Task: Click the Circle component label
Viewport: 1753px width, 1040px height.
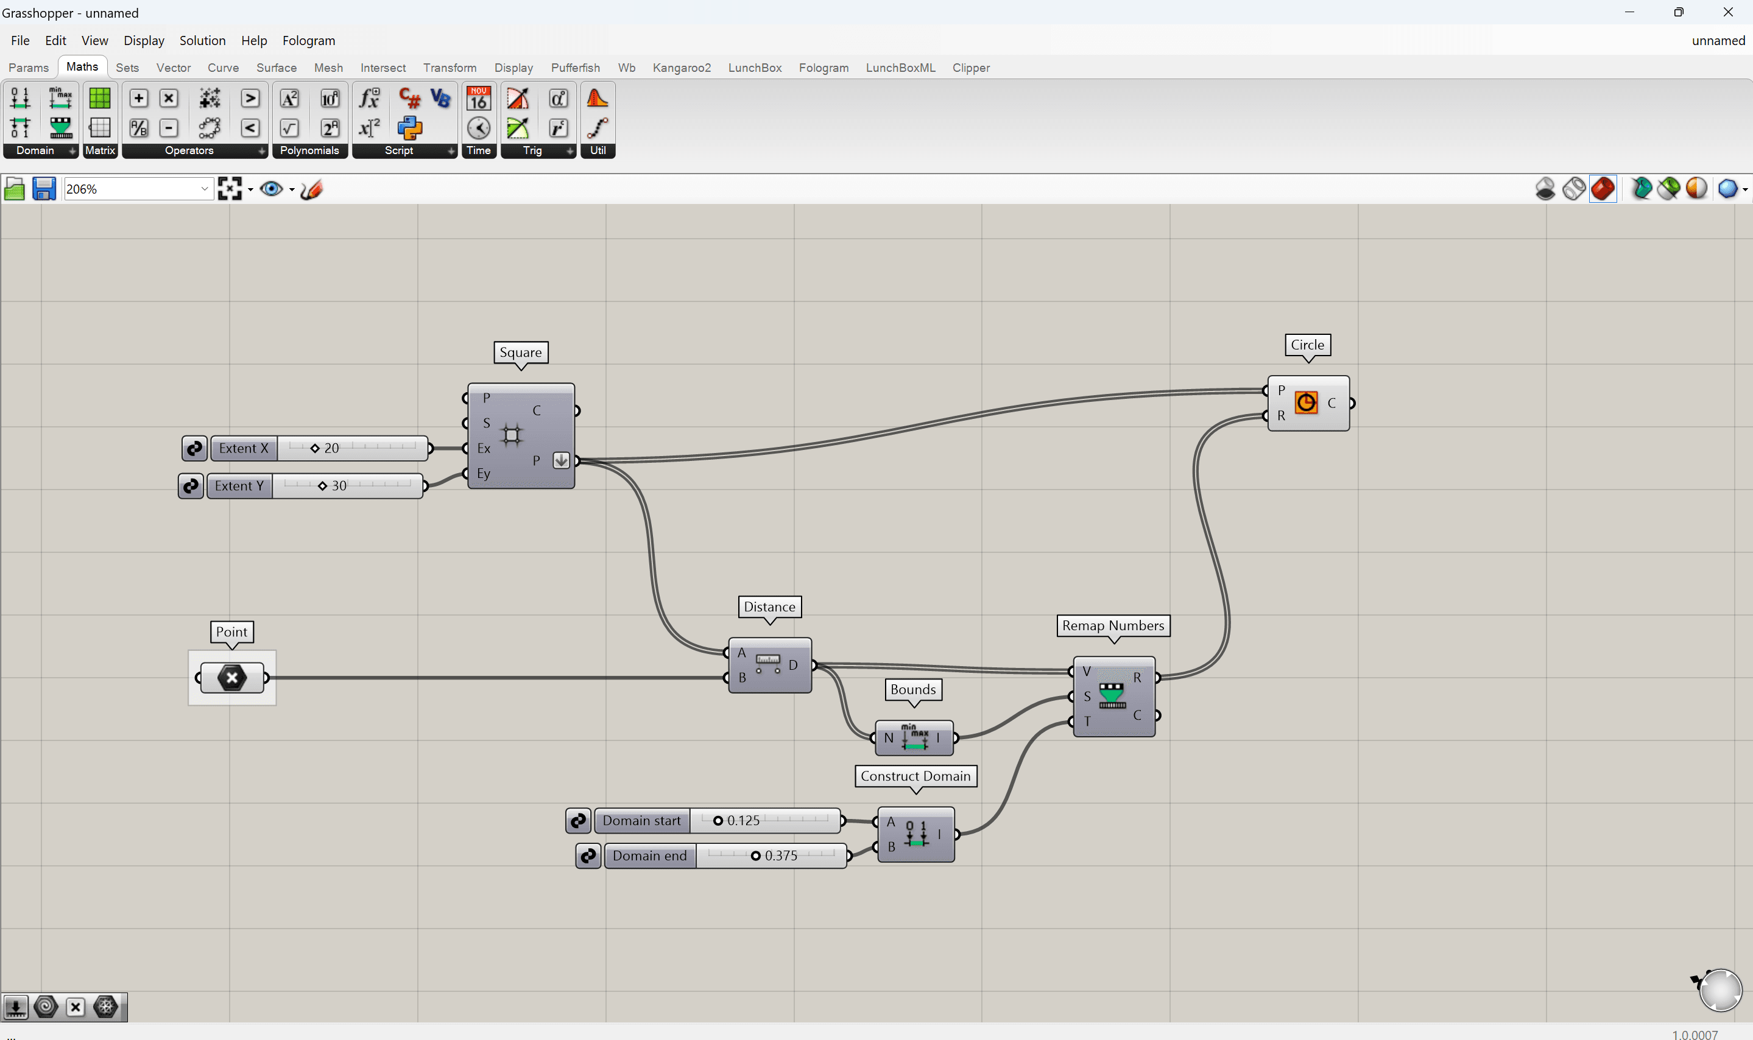Action: click(x=1307, y=345)
